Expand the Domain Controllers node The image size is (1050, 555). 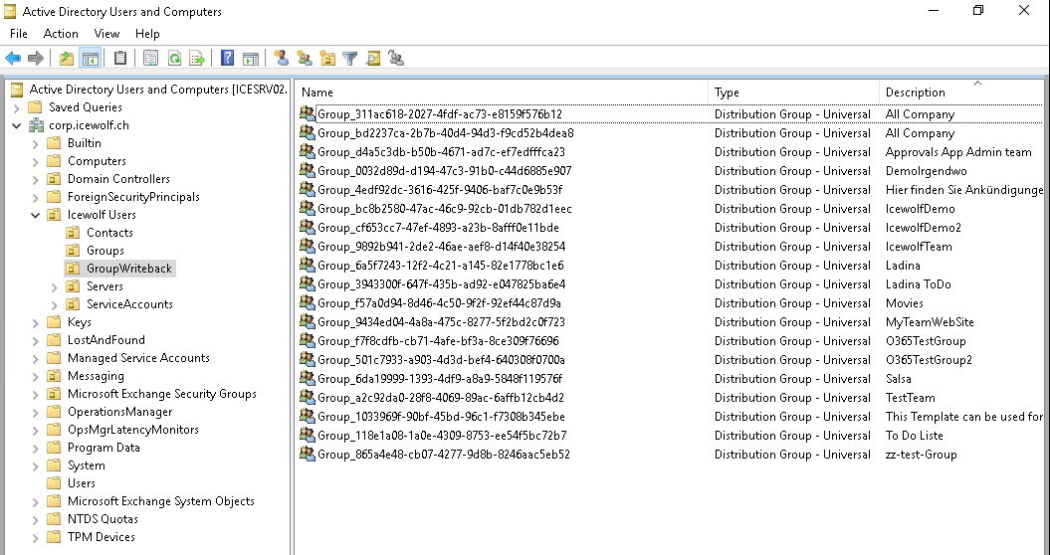[x=36, y=179]
